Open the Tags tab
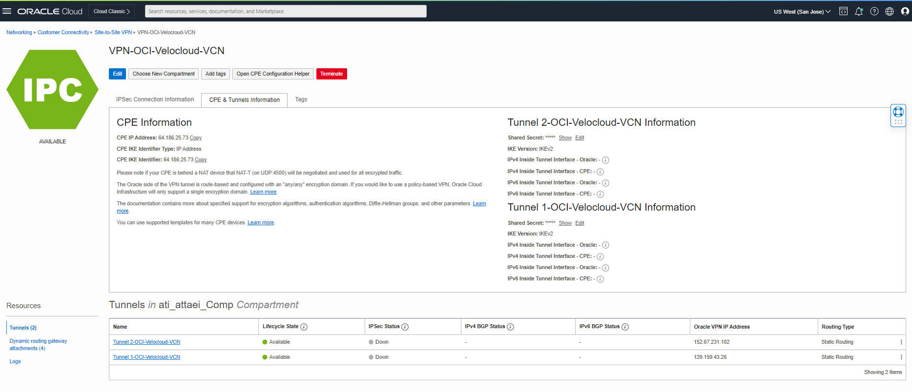Viewport: 912px width, 392px height. coord(301,99)
